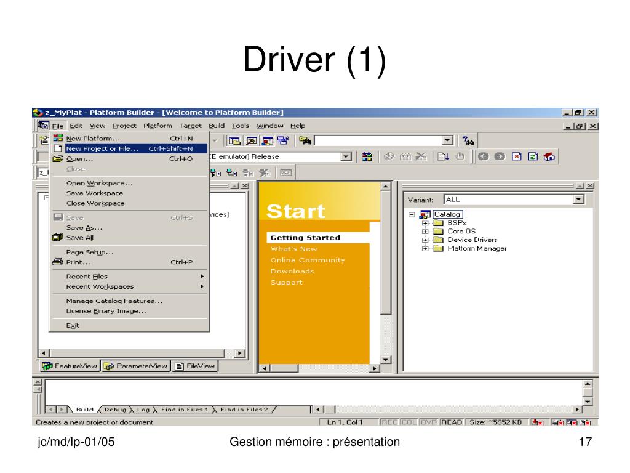Switch to the ParameterView tab
Viewport: 630px width, 473px height.
[x=135, y=366]
